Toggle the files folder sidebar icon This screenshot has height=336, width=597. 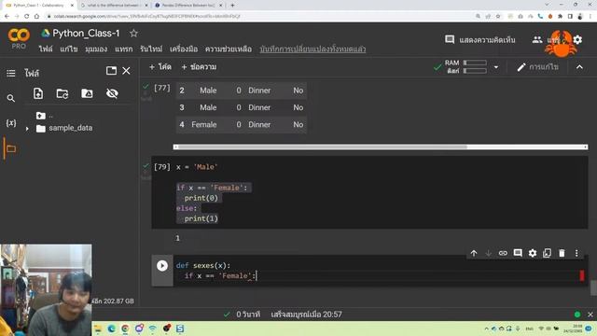click(11, 148)
